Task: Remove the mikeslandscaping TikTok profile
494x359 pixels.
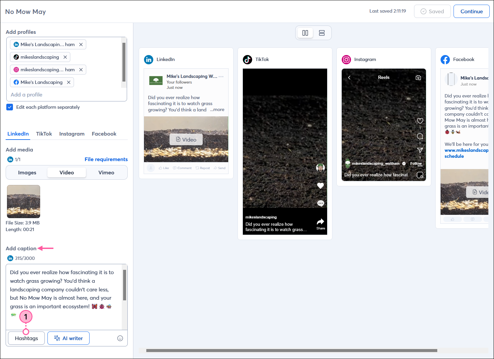Action: point(65,57)
